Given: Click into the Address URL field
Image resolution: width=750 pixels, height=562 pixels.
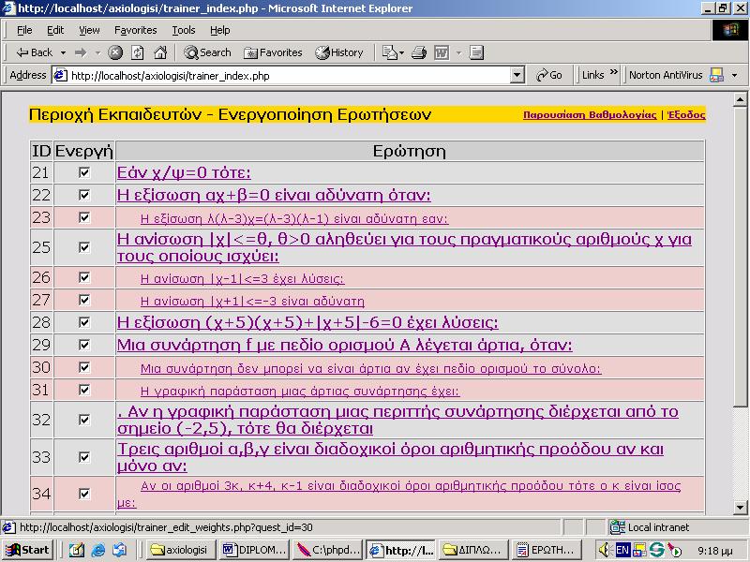Looking at the screenshot, I should pyautogui.click(x=287, y=76).
